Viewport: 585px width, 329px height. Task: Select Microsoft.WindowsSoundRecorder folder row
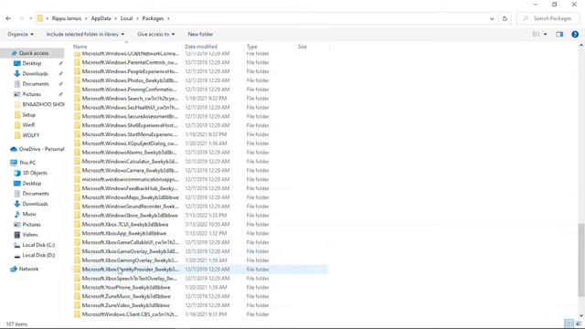201,207
